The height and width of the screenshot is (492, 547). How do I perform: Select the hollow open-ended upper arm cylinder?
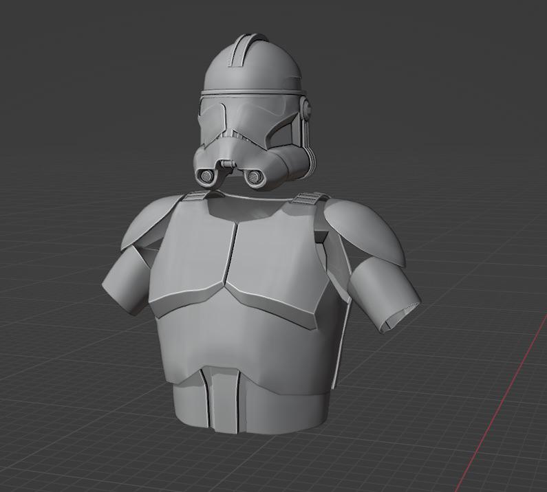pos(385,296)
